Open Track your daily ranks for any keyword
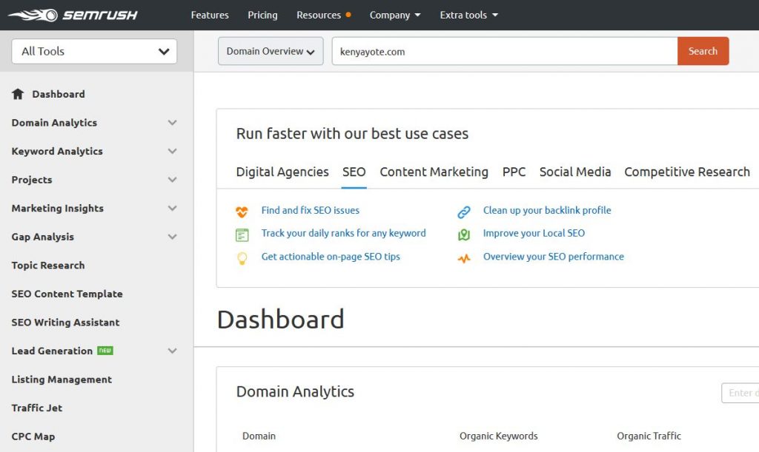759x452 pixels. click(344, 233)
